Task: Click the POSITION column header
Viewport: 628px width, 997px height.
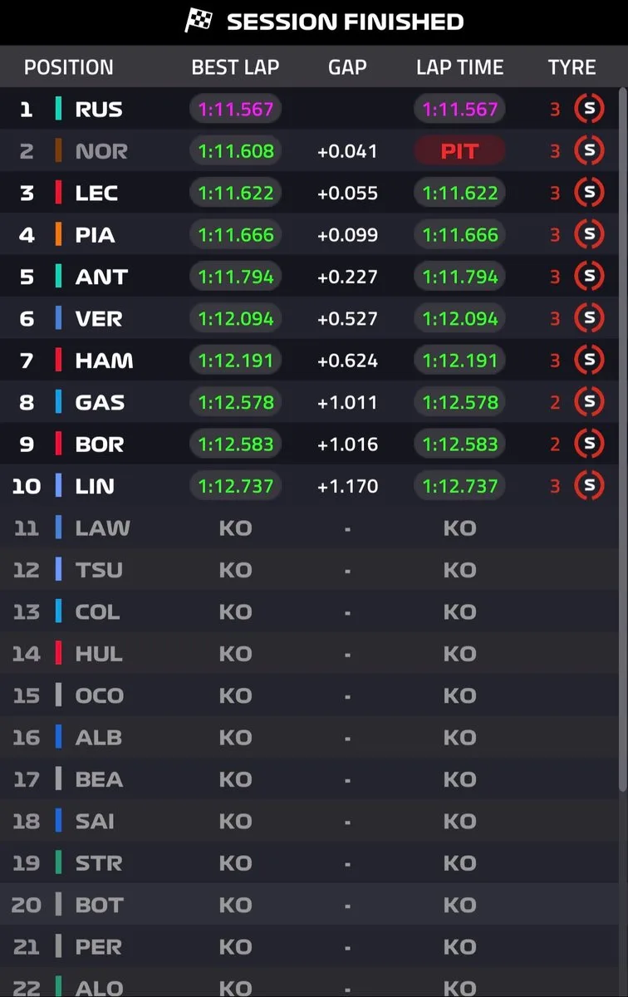Action: click(69, 67)
